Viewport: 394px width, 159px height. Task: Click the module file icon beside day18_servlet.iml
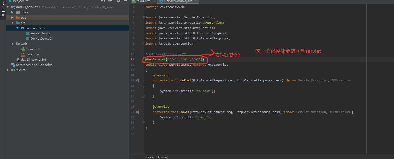(18, 60)
